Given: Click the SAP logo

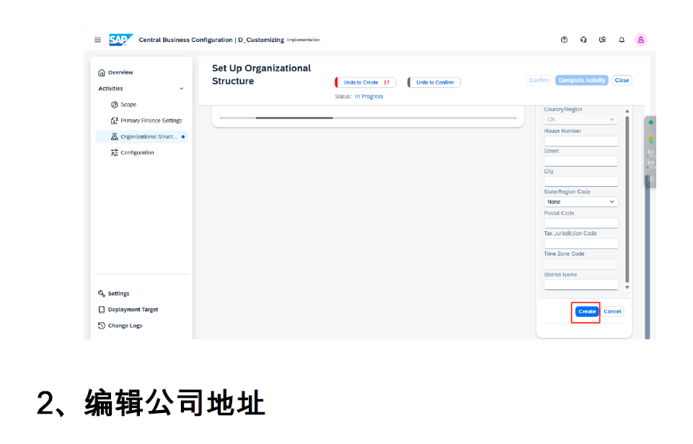Looking at the screenshot, I should [120, 40].
